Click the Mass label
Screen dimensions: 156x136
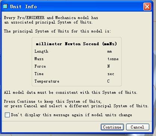[39, 59]
